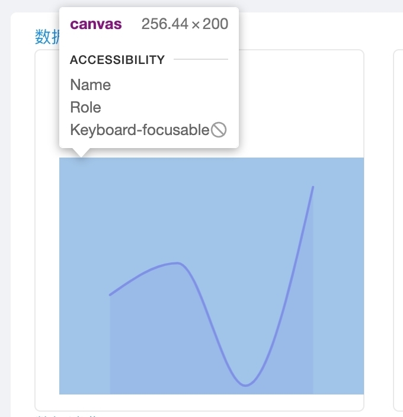Image resolution: width=403 pixels, height=417 pixels.
Task: Click the purple canvas tag label
Action: (96, 24)
